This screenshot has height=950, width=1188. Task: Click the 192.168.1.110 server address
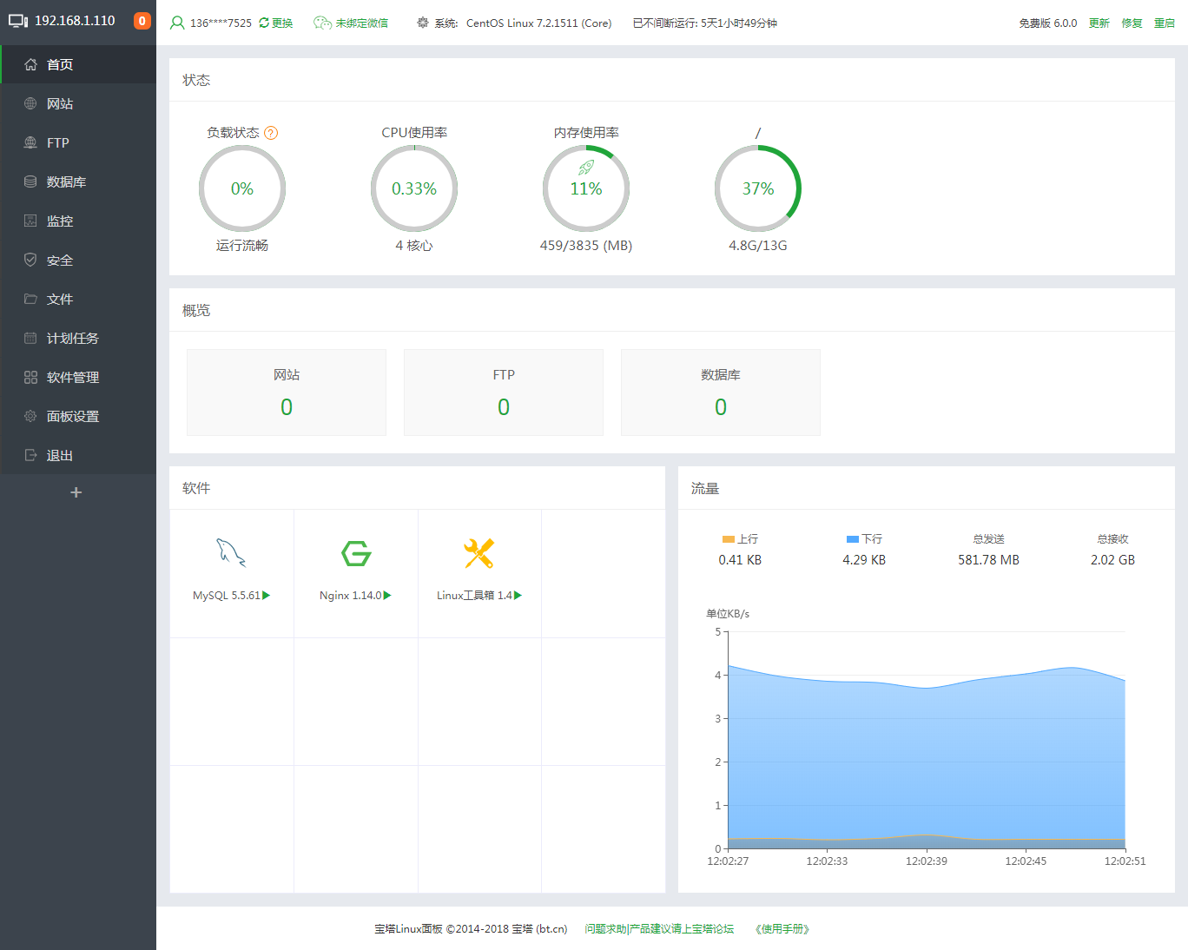[75, 21]
